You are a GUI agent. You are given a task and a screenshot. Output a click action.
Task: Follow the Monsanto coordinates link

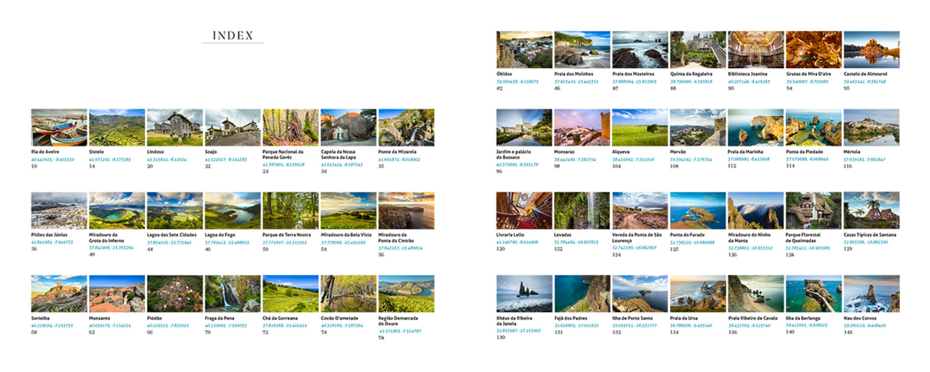110,325
